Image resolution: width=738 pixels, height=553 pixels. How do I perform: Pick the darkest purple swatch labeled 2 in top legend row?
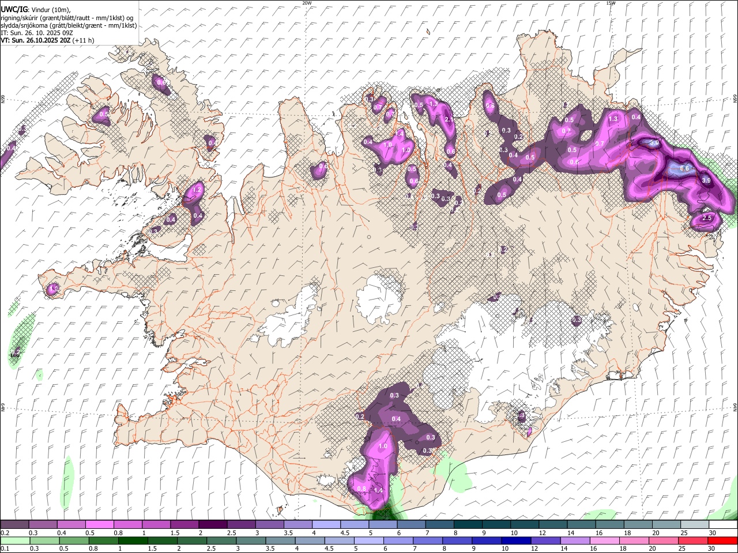(213, 524)
